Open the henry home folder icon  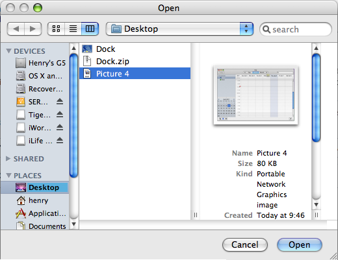point(21,200)
